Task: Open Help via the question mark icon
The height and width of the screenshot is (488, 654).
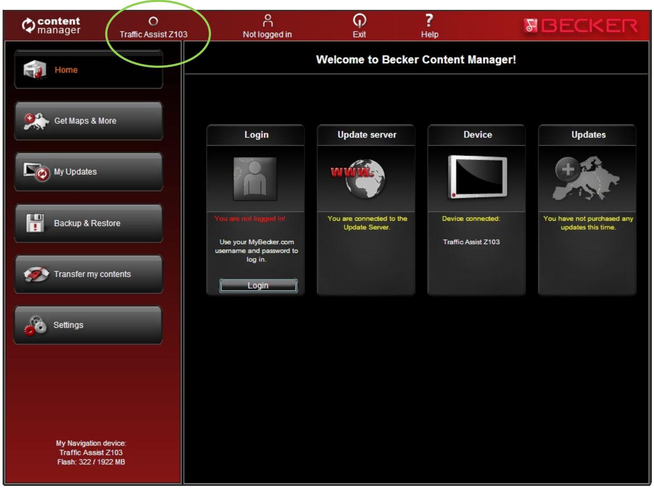Action: point(429,21)
